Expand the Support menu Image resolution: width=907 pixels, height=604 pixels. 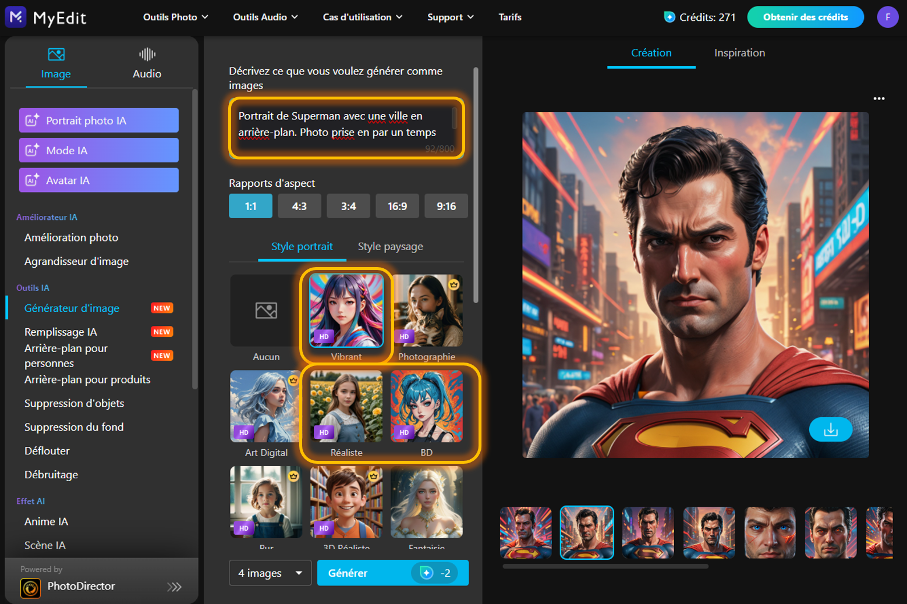(x=450, y=17)
